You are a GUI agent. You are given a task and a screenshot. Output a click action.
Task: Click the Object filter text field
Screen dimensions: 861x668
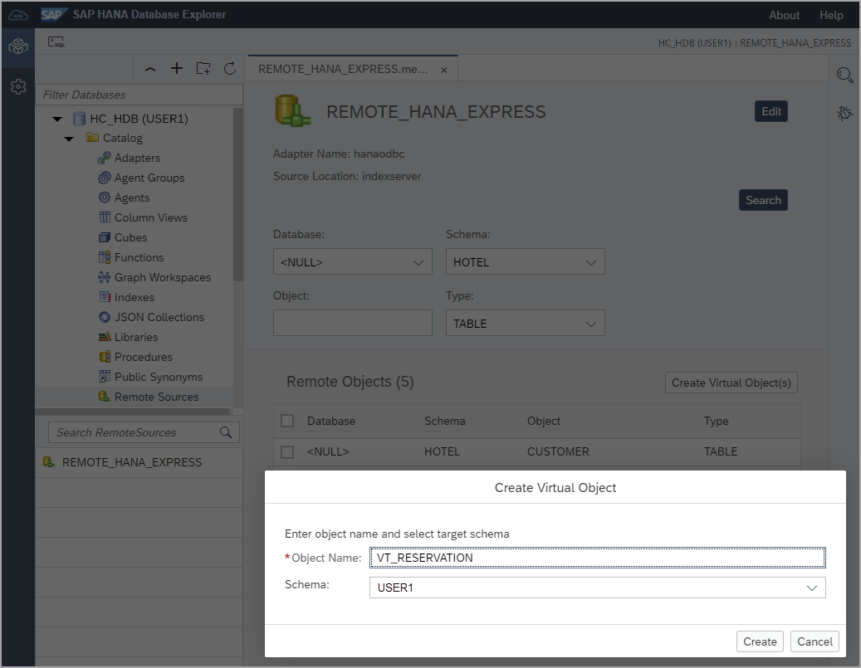click(353, 323)
